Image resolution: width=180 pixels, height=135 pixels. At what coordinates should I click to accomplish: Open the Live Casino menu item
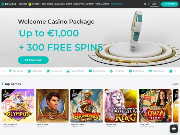[59, 4]
